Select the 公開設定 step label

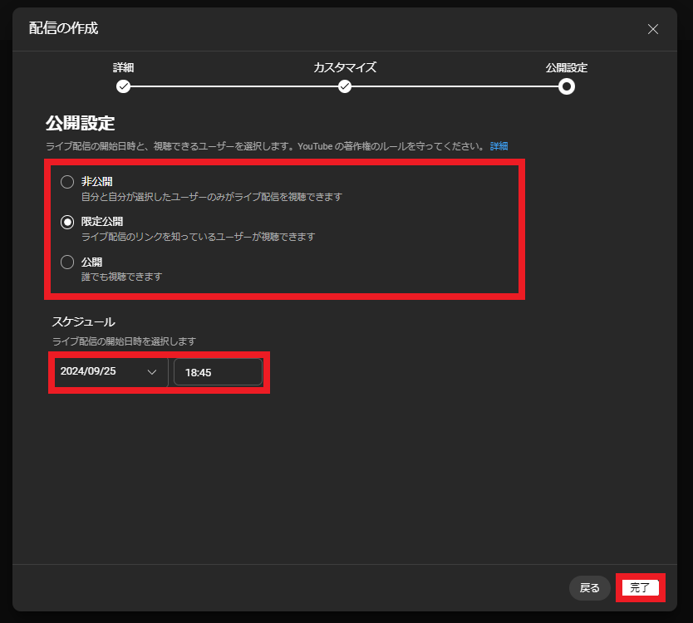(567, 67)
